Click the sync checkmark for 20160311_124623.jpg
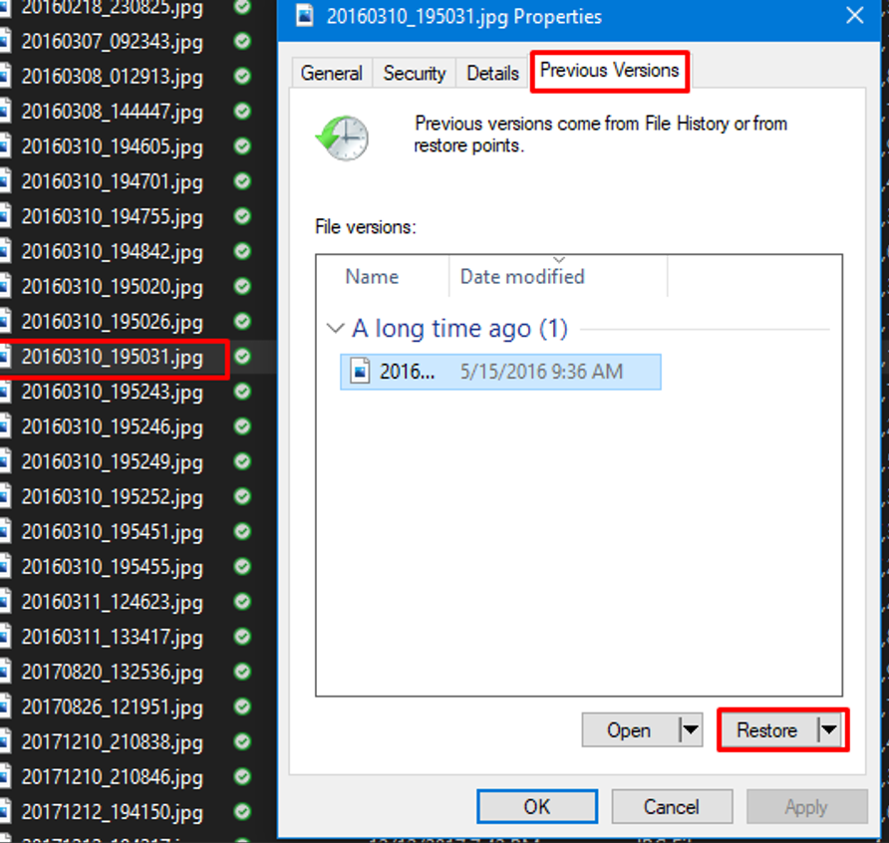 coord(242,602)
